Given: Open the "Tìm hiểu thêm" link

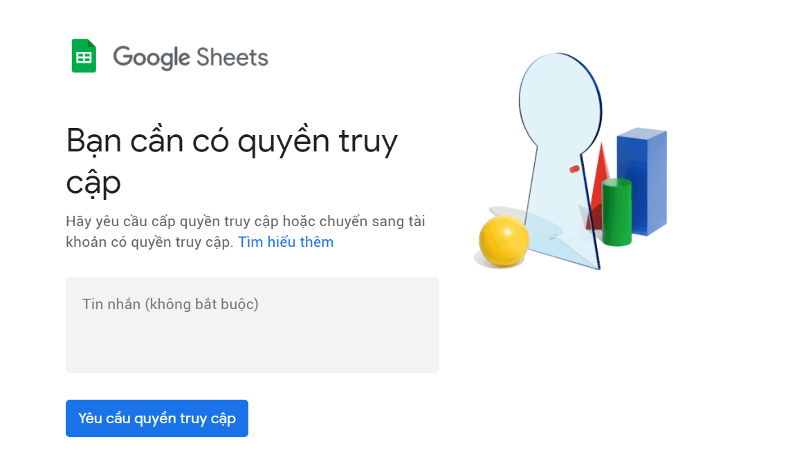Looking at the screenshot, I should point(286,242).
